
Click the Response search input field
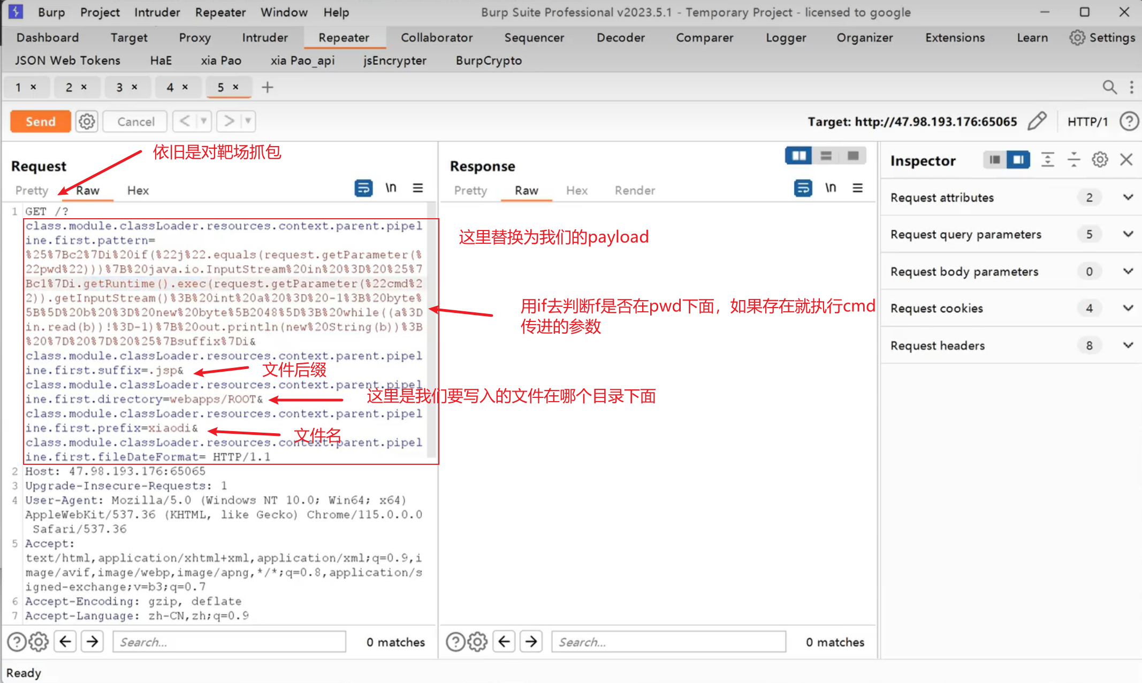click(668, 642)
